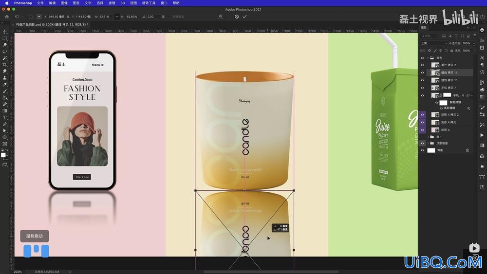Open the fill 100% dropdown arrow

[474, 51]
